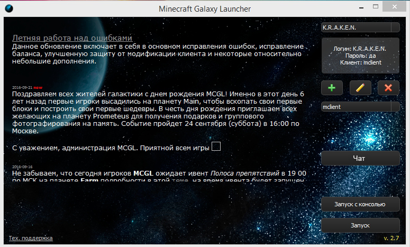
Task: Expand the mclient client selector
Action: tap(356, 107)
